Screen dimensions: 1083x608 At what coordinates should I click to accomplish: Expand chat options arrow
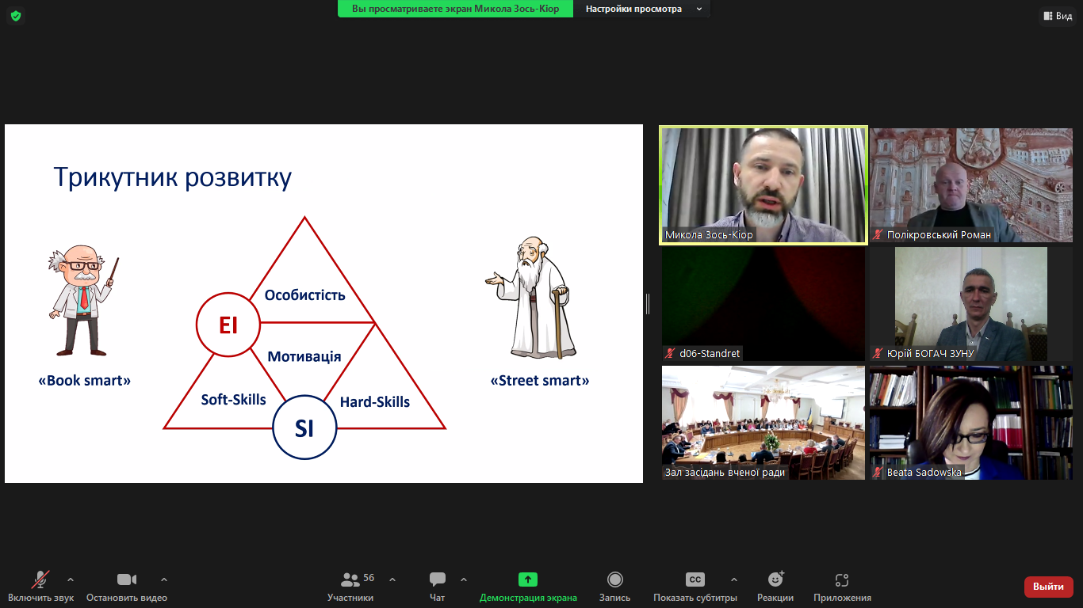point(464,579)
